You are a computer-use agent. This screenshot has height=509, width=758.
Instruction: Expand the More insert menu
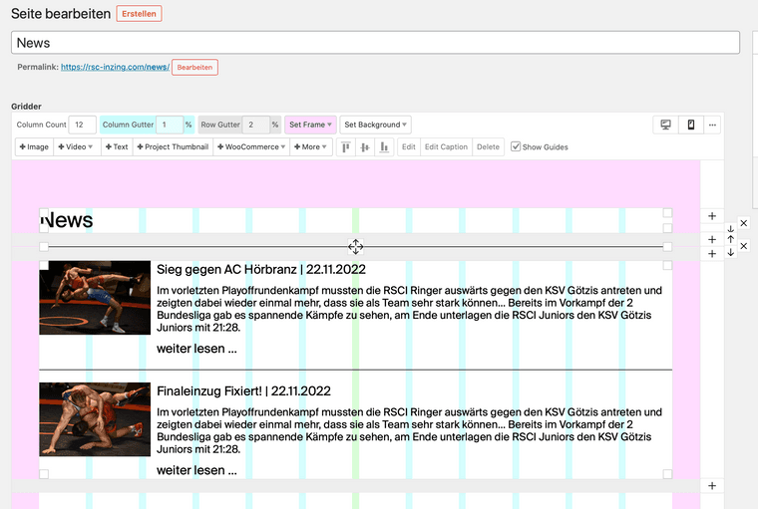coord(311,146)
